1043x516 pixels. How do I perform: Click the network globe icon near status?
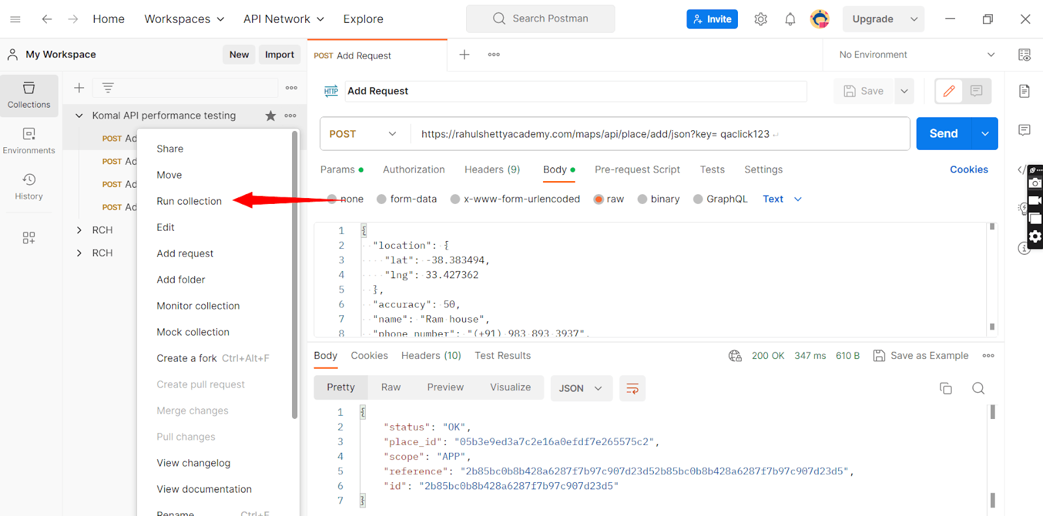coord(735,356)
